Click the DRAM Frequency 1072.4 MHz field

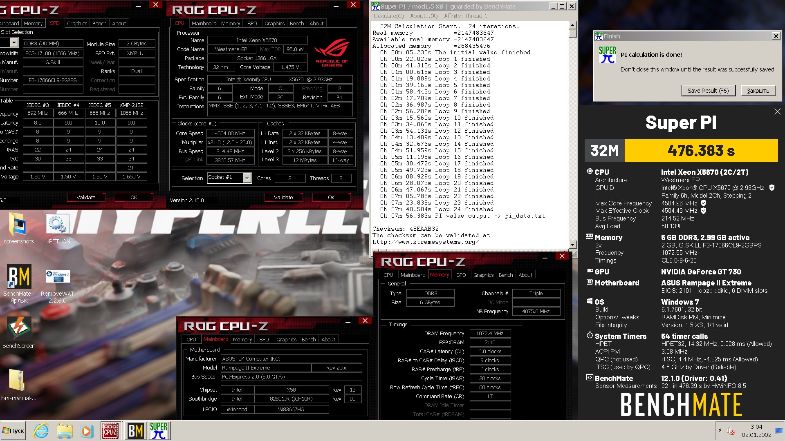(x=490, y=333)
